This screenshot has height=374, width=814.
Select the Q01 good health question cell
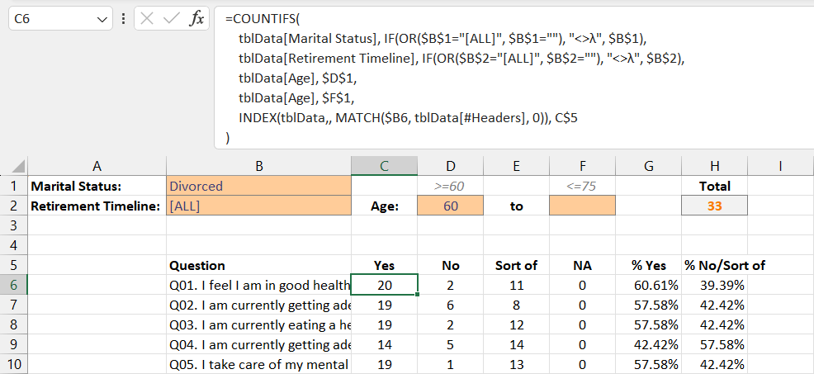point(258,285)
